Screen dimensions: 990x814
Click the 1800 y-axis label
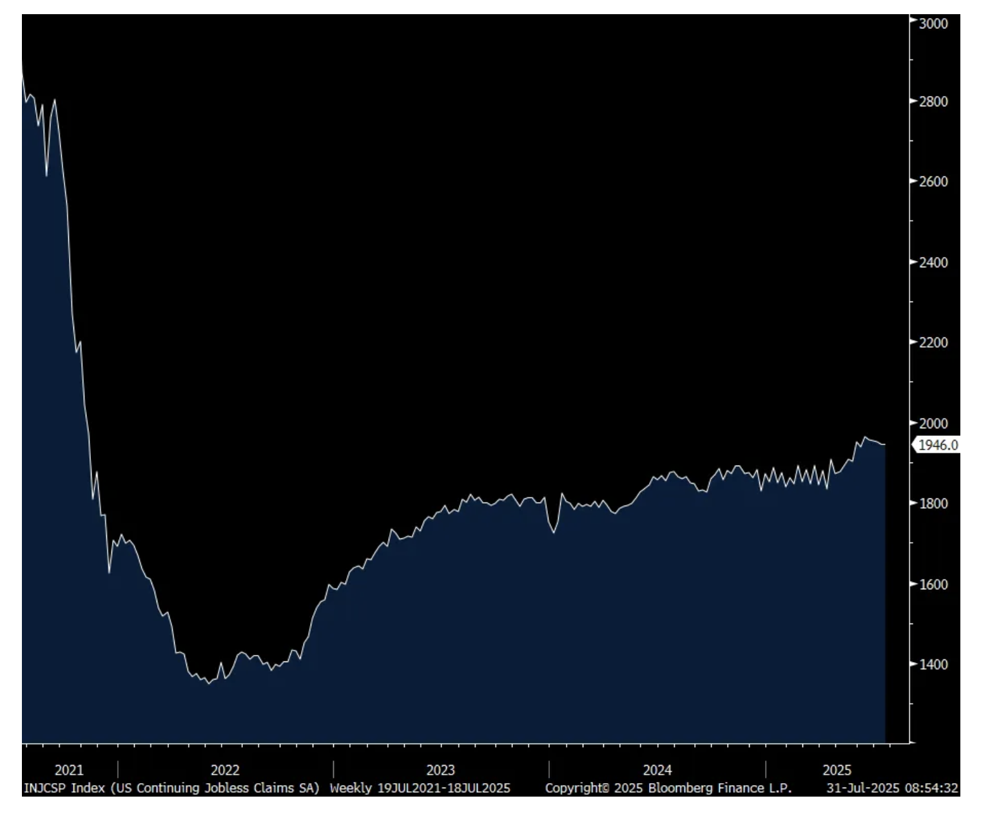pyautogui.click(x=933, y=504)
